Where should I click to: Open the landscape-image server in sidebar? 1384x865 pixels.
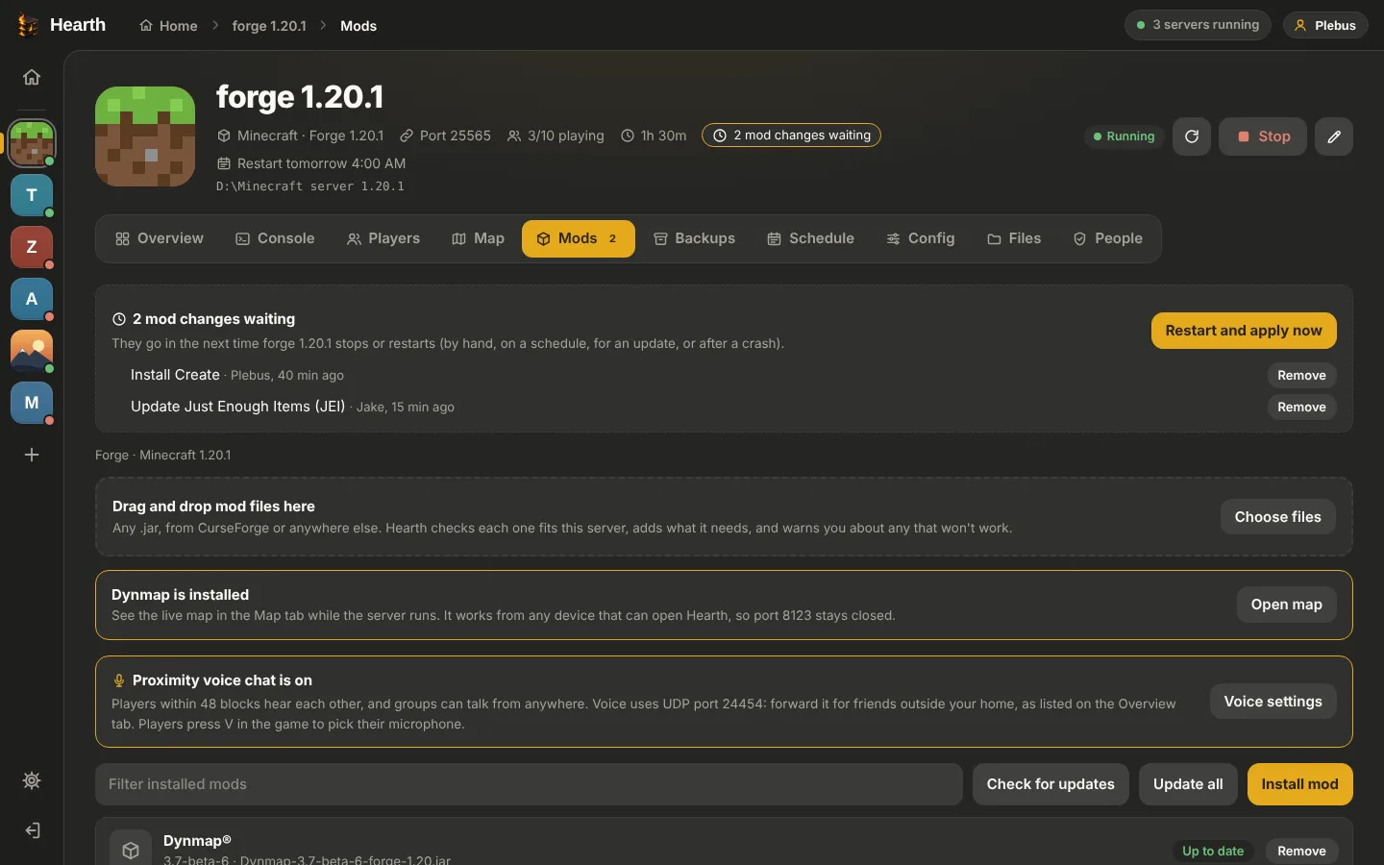[x=32, y=351]
